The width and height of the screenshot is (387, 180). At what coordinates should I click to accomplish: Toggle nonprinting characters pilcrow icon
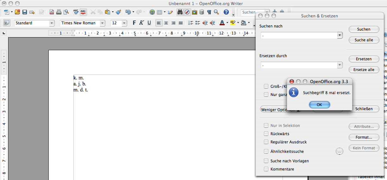209,12
